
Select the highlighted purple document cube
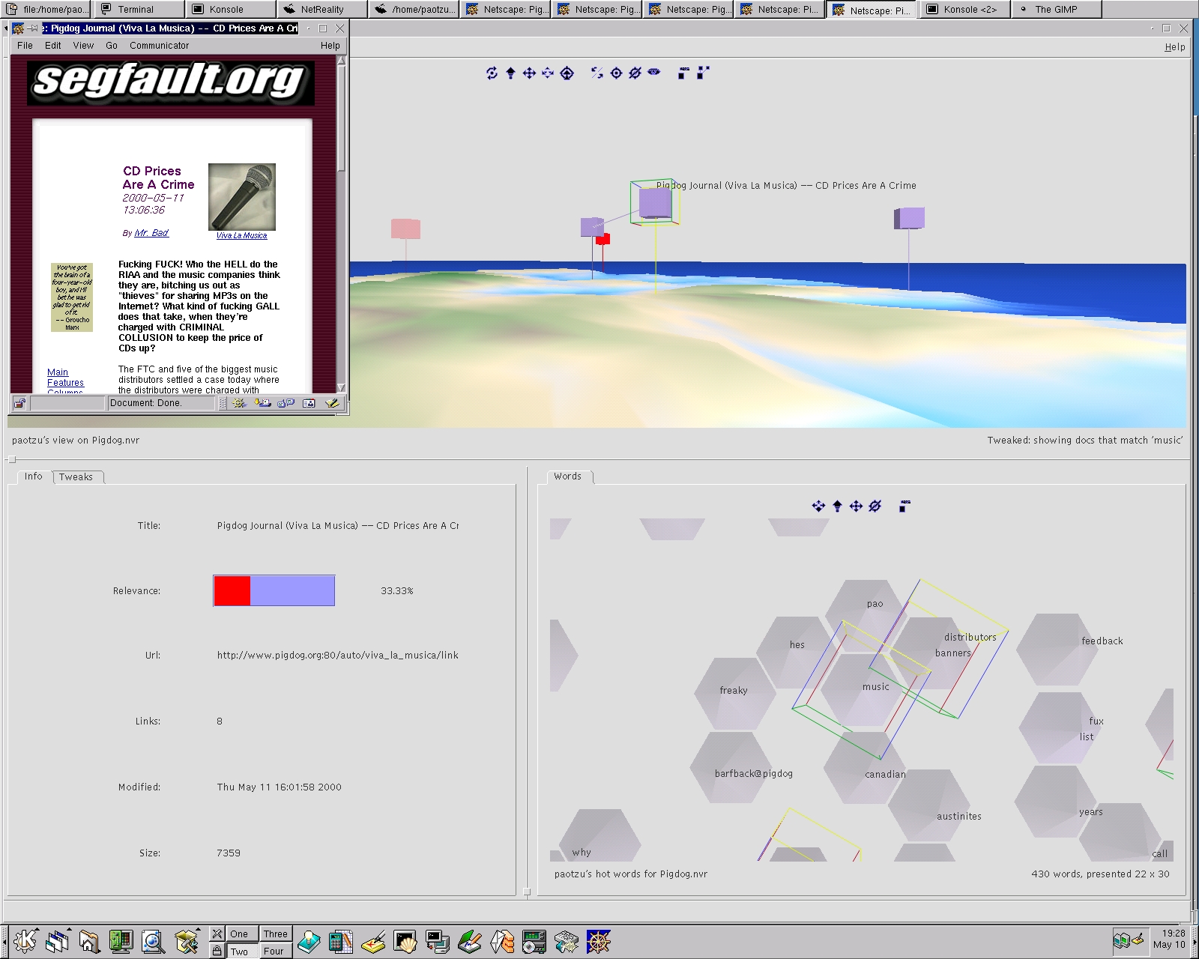[655, 203]
